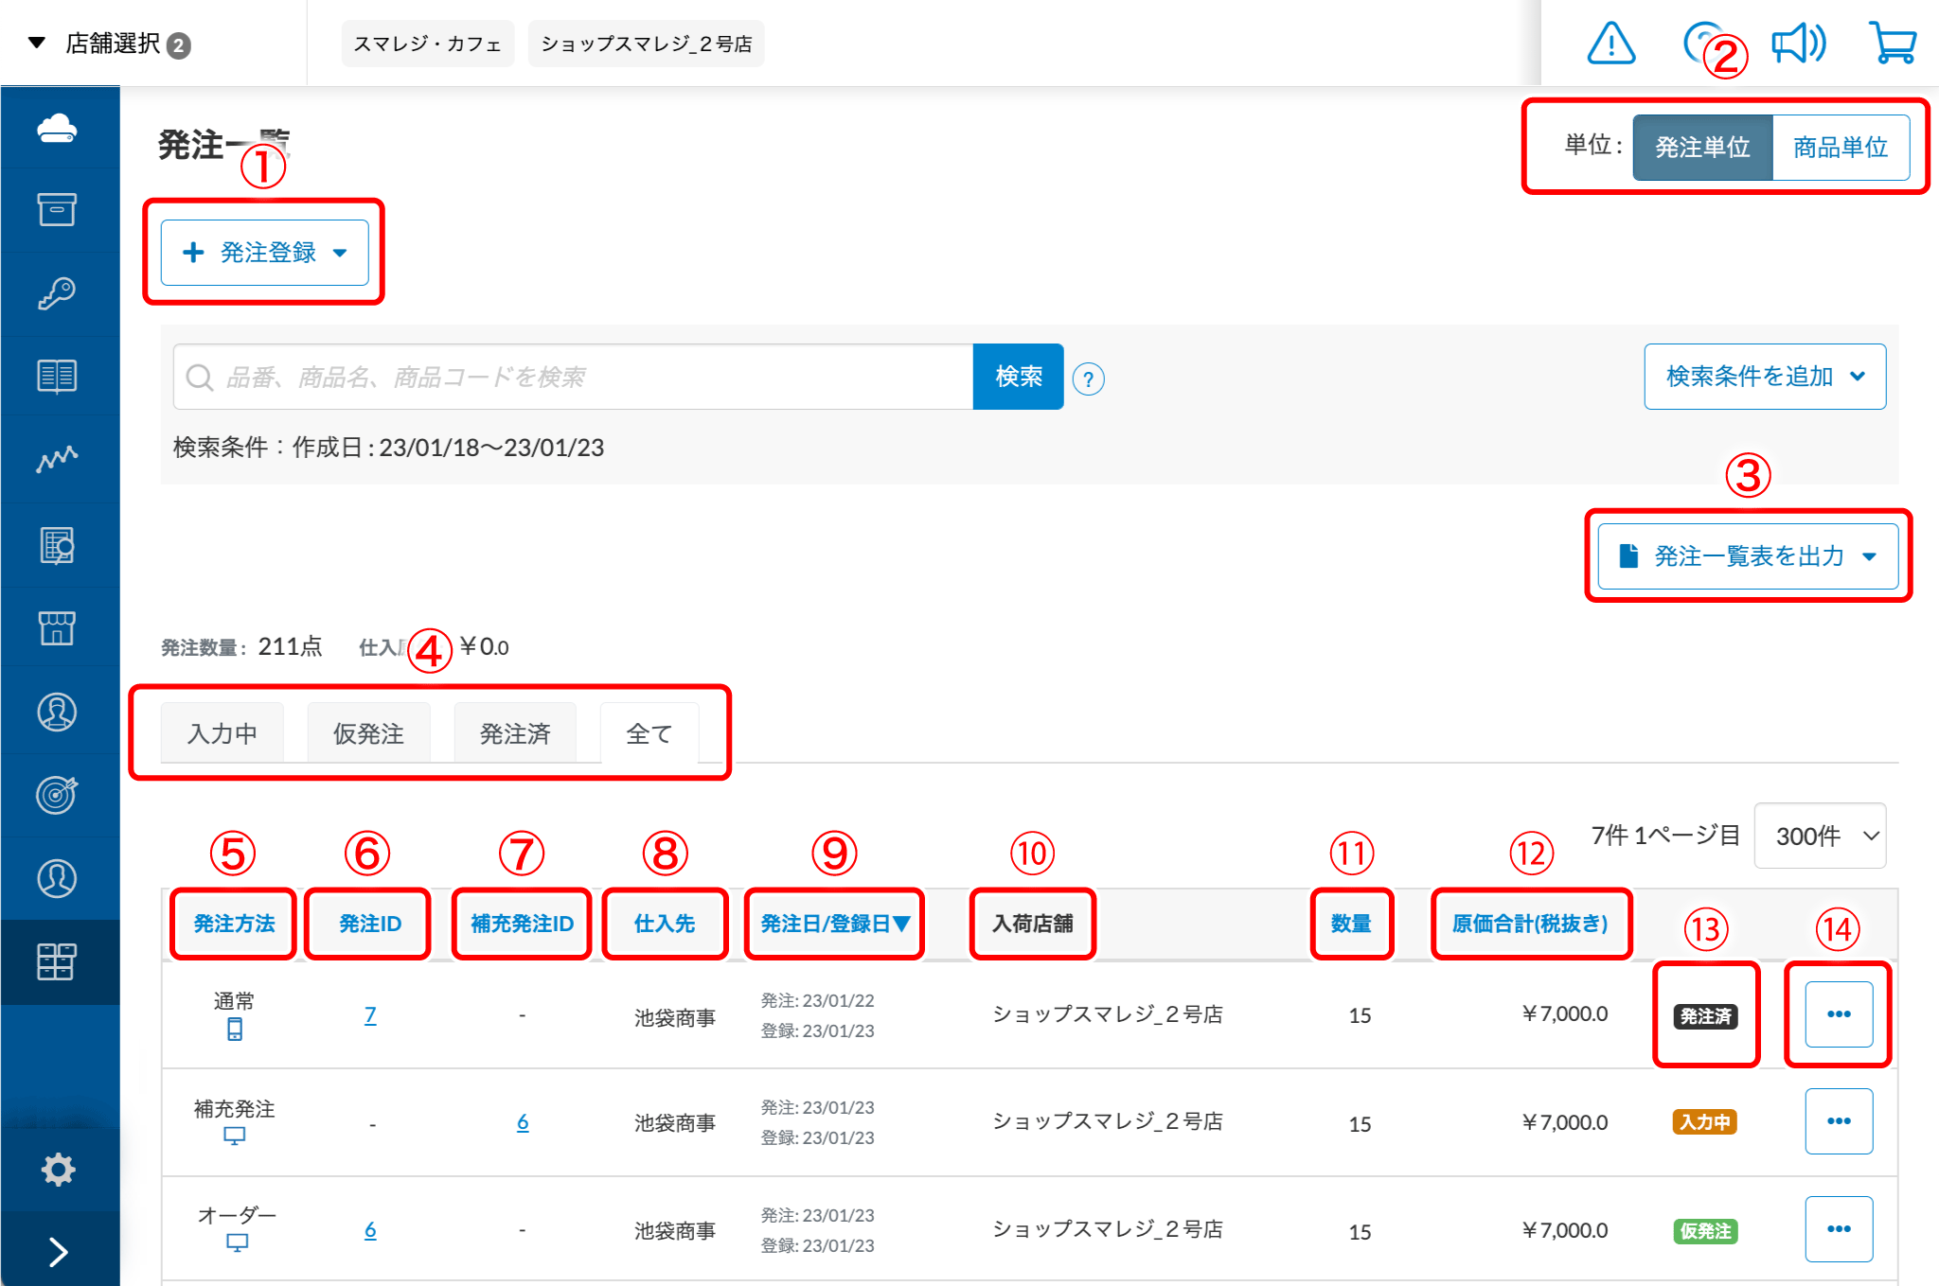Switch to the 仮発注 tab
Screen dimensions: 1939x1286
[368, 733]
